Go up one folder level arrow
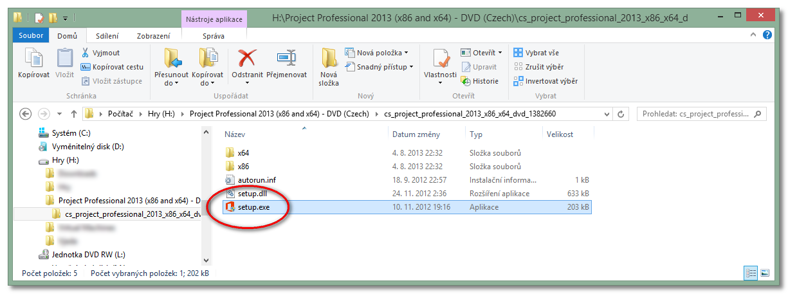 click(74, 114)
